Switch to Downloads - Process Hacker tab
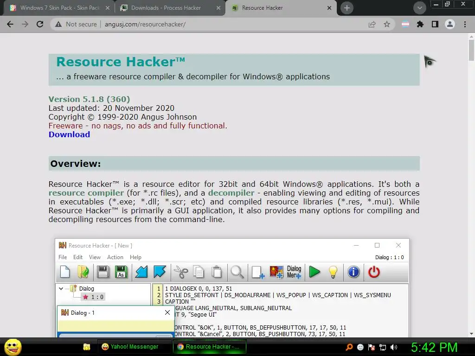This screenshot has height=356, width=475. pyautogui.click(x=166, y=8)
